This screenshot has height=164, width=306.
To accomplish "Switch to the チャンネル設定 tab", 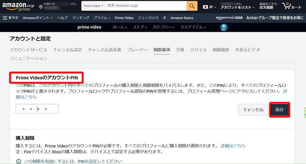I will click(x=68, y=50).
